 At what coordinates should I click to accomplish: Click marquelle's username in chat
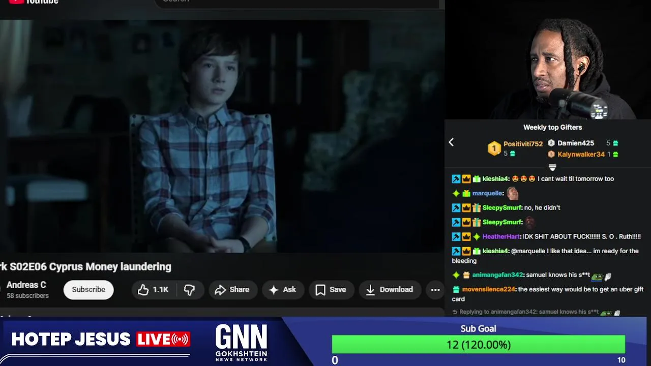(x=487, y=193)
